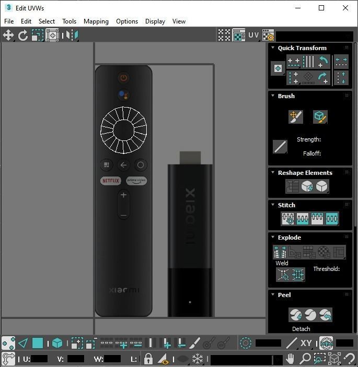The height and width of the screenshot is (367, 358).
Task: Toggle the lock selection padlock
Action: 148,358
